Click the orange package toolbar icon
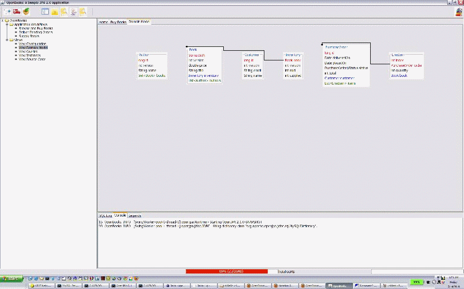 tap(26, 12)
